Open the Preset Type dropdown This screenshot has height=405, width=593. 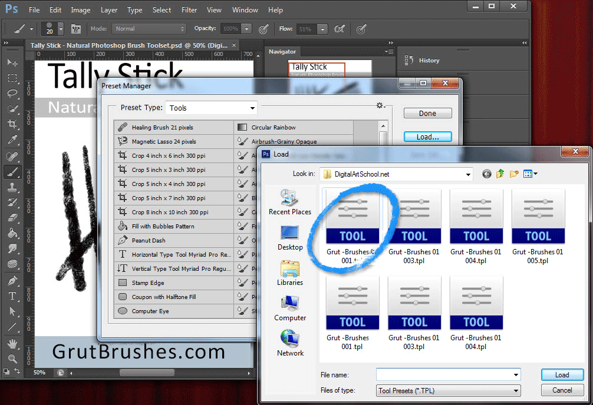pos(211,108)
